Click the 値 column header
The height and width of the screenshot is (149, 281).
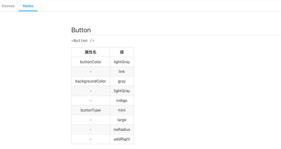tap(122, 52)
